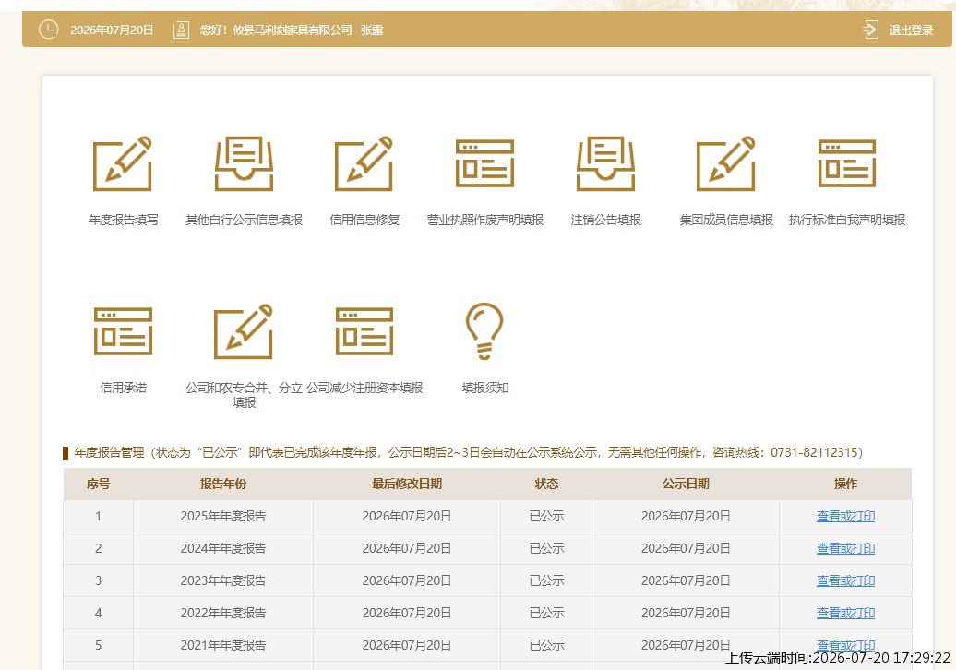
Task: Open the 其他自行公示信息填报 inbox icon
Action: (244, 163)
